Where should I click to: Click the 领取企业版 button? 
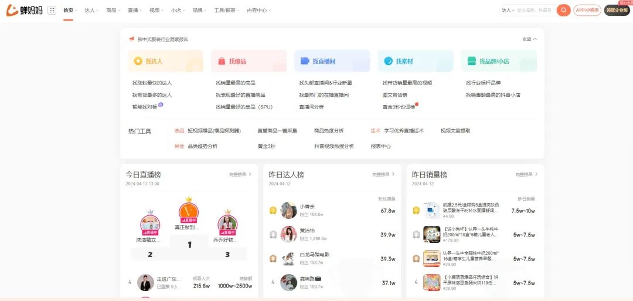coord(617,11)
